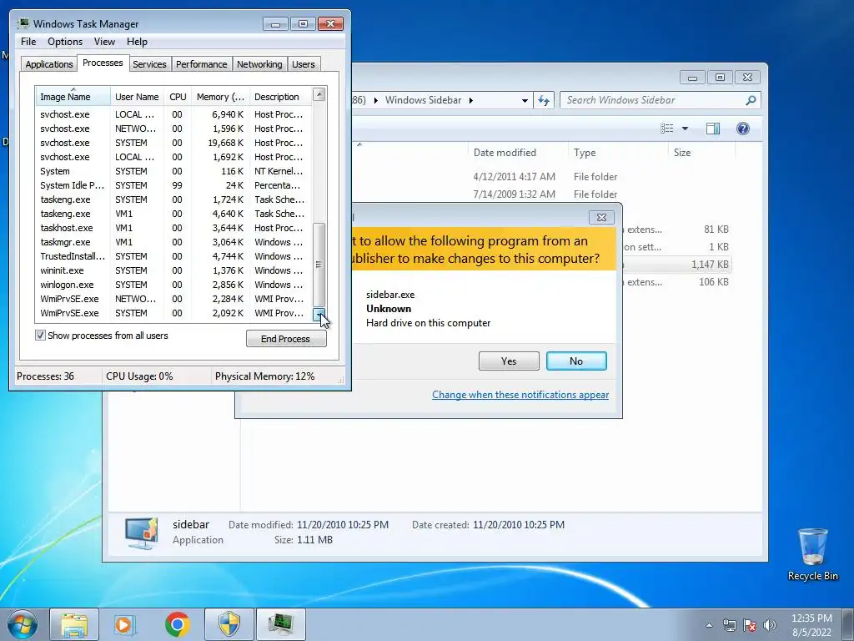854x641 pixels.
Task: Select the WmiPrvSE.exe row owned by SYSTEM
Action: pos(173,313)
